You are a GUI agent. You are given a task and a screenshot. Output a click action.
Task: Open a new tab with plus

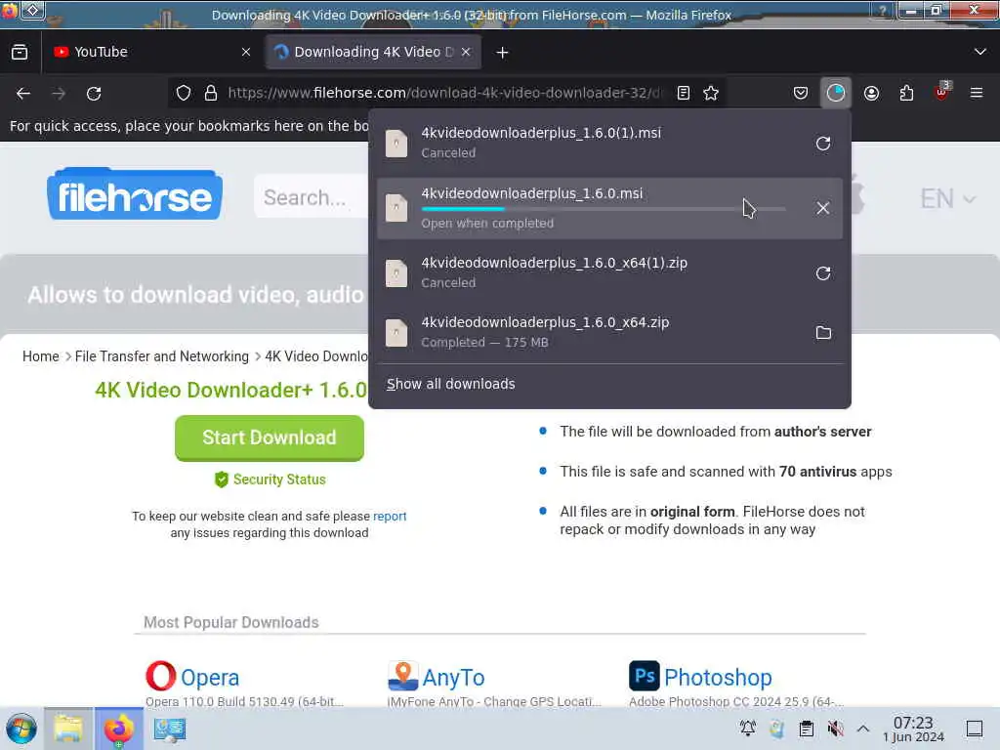pos(503,53)
